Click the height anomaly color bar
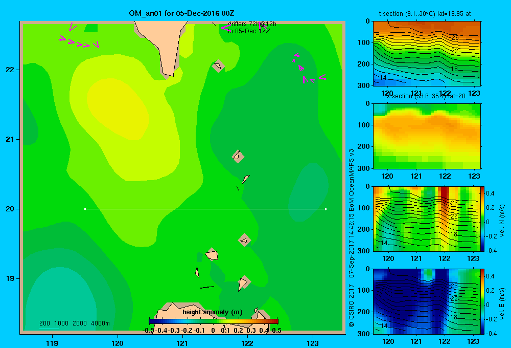 [x=214, y=321]
